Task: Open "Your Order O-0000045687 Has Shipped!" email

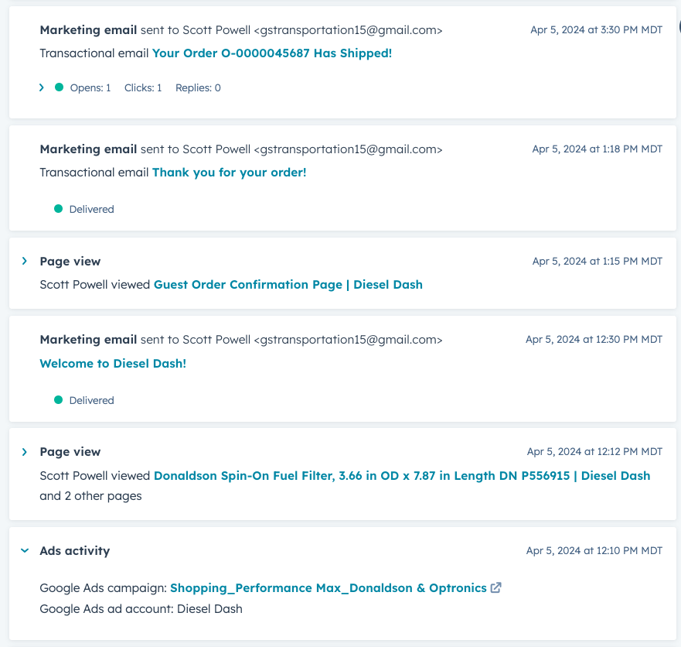Action: (271, 53)
